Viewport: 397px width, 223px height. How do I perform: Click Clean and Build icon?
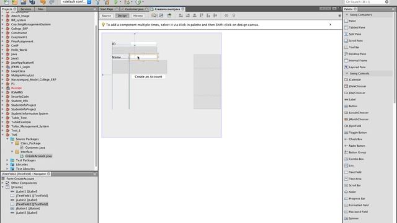(107, 2)
